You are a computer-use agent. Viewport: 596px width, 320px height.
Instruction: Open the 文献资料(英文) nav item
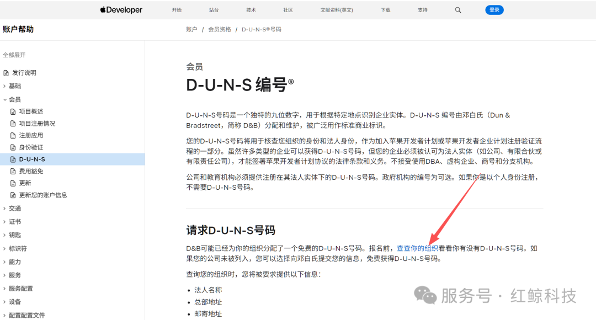(337, 10)
